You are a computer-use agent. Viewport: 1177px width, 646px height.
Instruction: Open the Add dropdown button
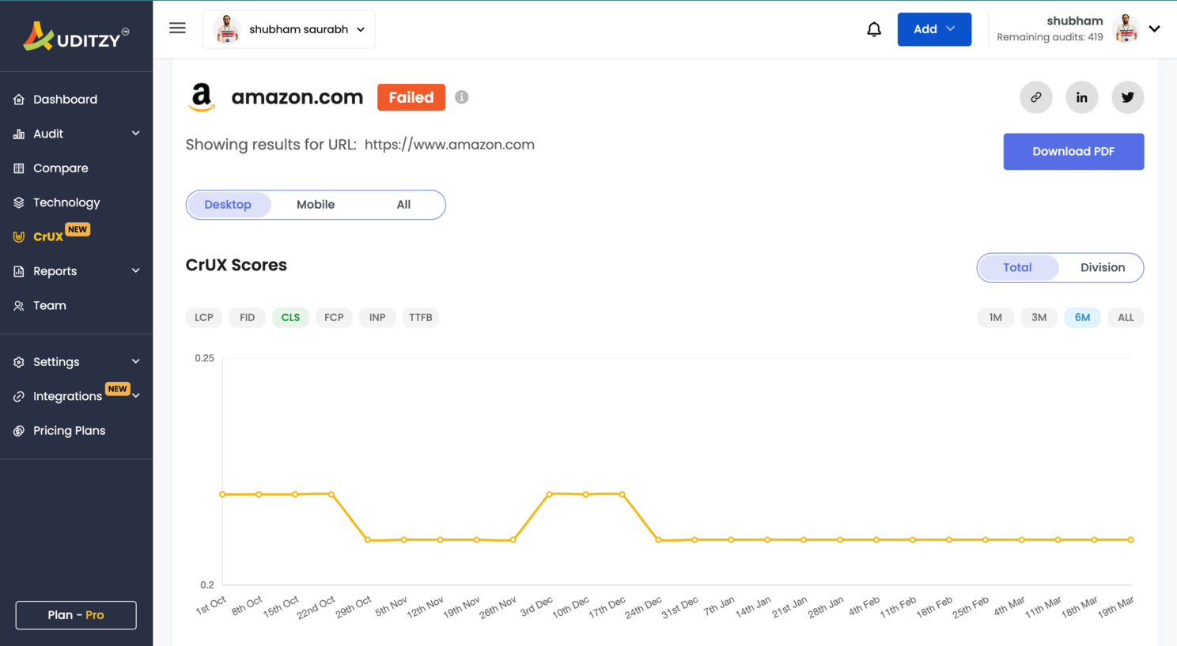point(934,29)
